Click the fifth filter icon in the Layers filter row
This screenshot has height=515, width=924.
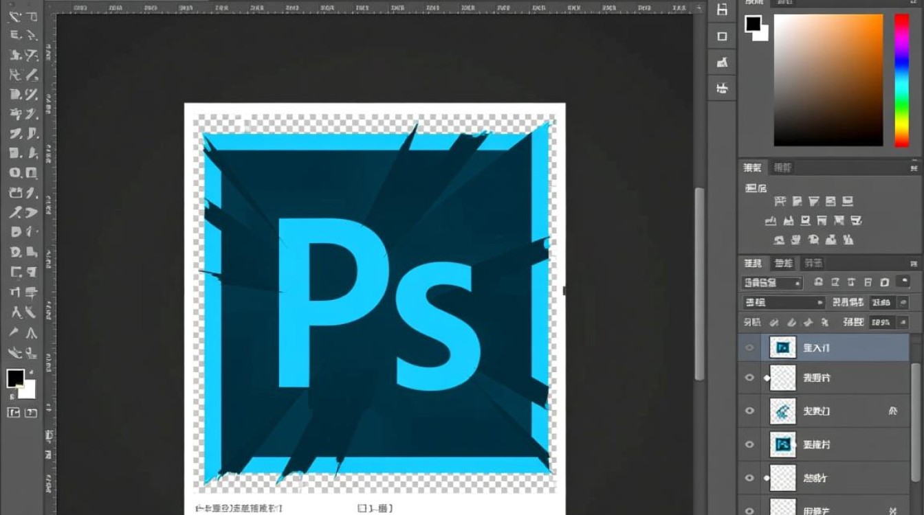coord(885,282)
